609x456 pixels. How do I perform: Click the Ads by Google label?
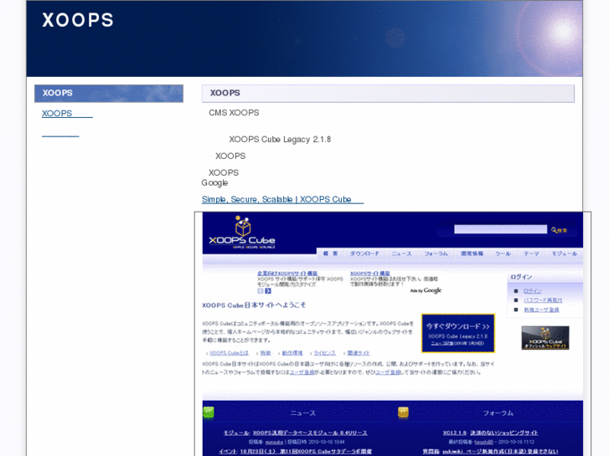426,290
